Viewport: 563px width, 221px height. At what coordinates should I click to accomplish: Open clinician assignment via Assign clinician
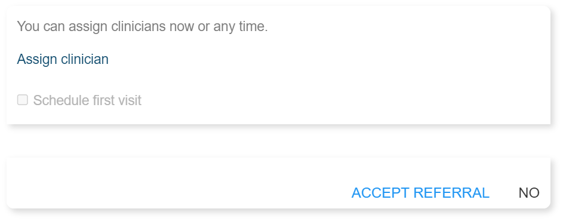point(63,59)
